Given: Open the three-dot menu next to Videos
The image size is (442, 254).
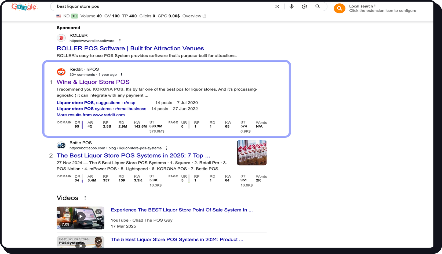Looking at the screenshot, I should [85, 198].
